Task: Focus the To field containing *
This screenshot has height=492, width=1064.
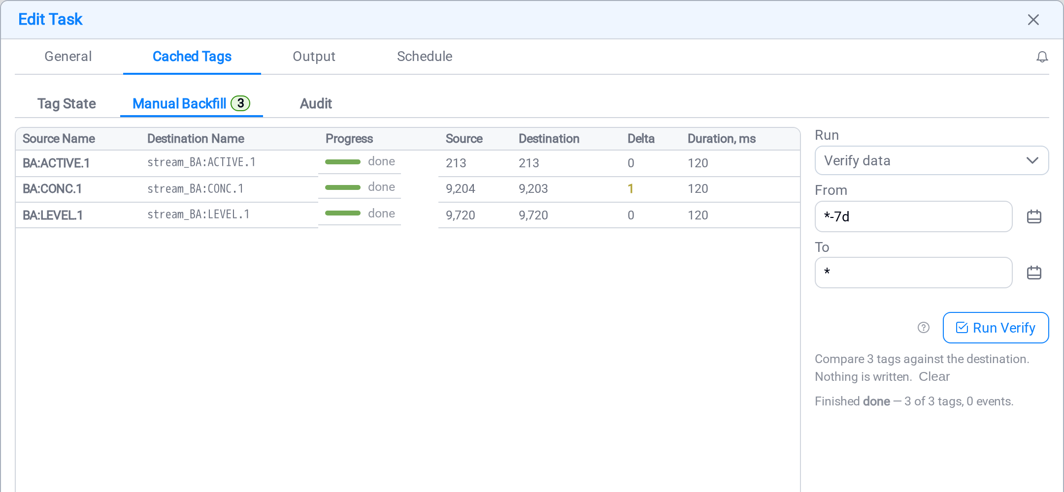Action: (913, 273)
